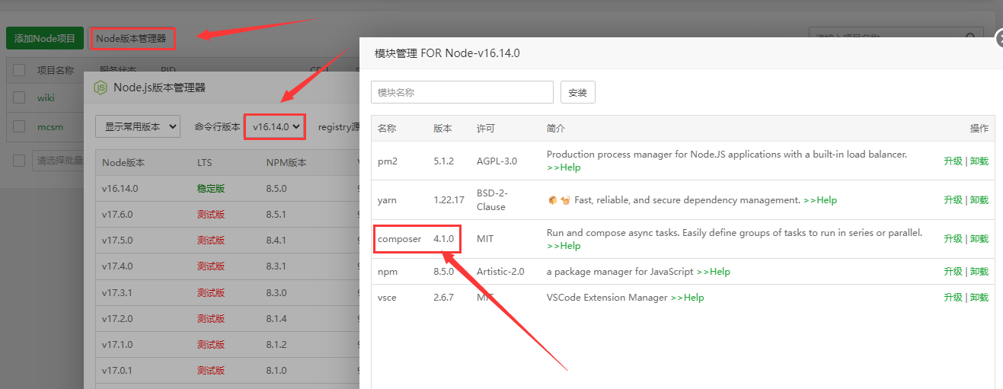This screenshot has height=389, width=1003.
Task: Click the pm2 module name
Action: (387, 161)
